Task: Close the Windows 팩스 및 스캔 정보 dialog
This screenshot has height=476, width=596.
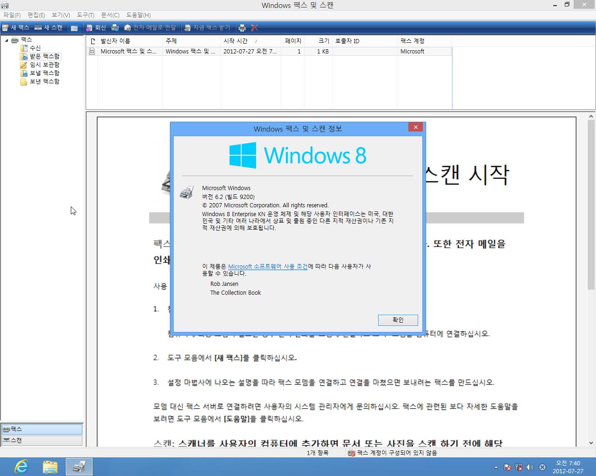Action: coord(415,127)
